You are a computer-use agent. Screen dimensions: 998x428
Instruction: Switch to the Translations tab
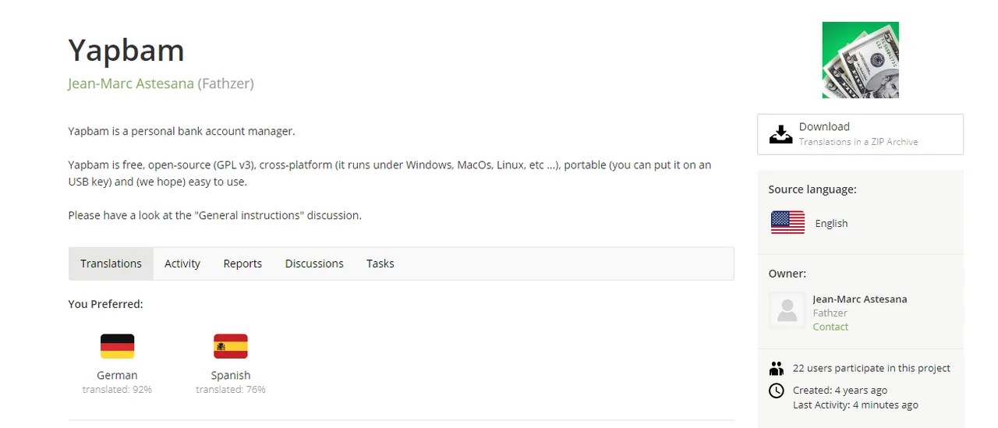[111, 264]
